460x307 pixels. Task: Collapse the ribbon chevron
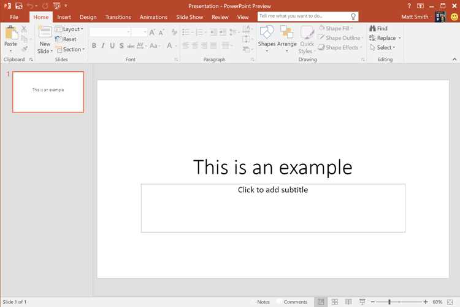coord(454,59)
